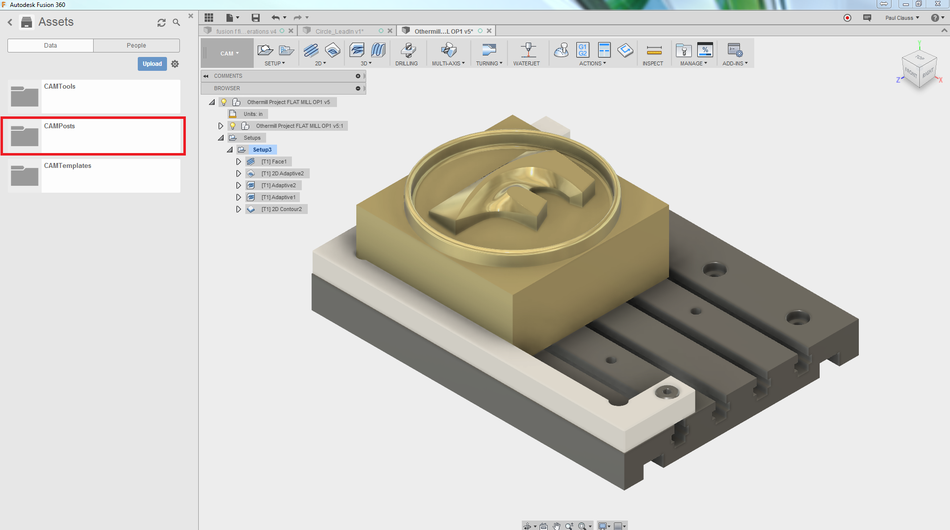Expand the [T1] 2D Adaptive2 operation node
950x530 pixels.
click(x=238, y=173)
